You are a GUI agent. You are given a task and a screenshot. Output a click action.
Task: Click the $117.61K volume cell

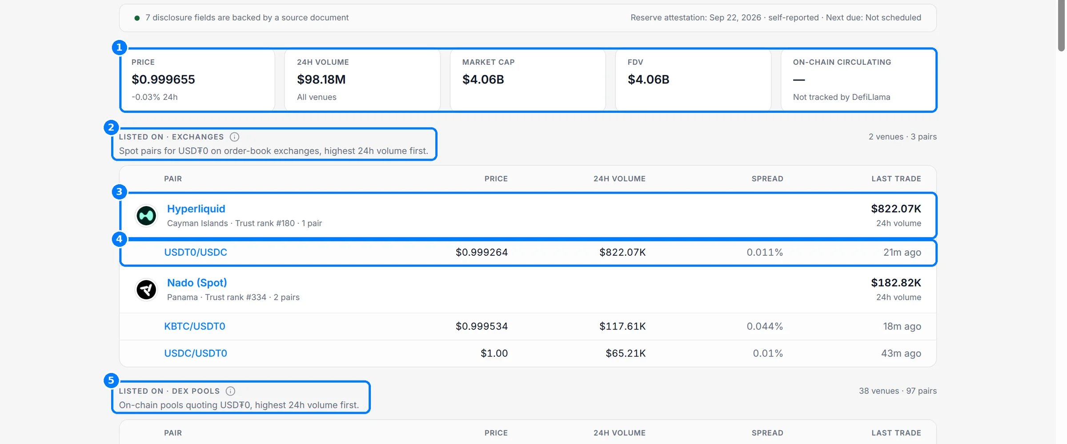point(622,326)
